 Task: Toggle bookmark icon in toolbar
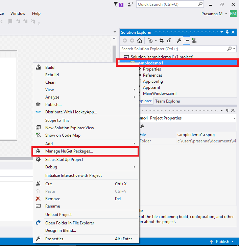point(10,21)
